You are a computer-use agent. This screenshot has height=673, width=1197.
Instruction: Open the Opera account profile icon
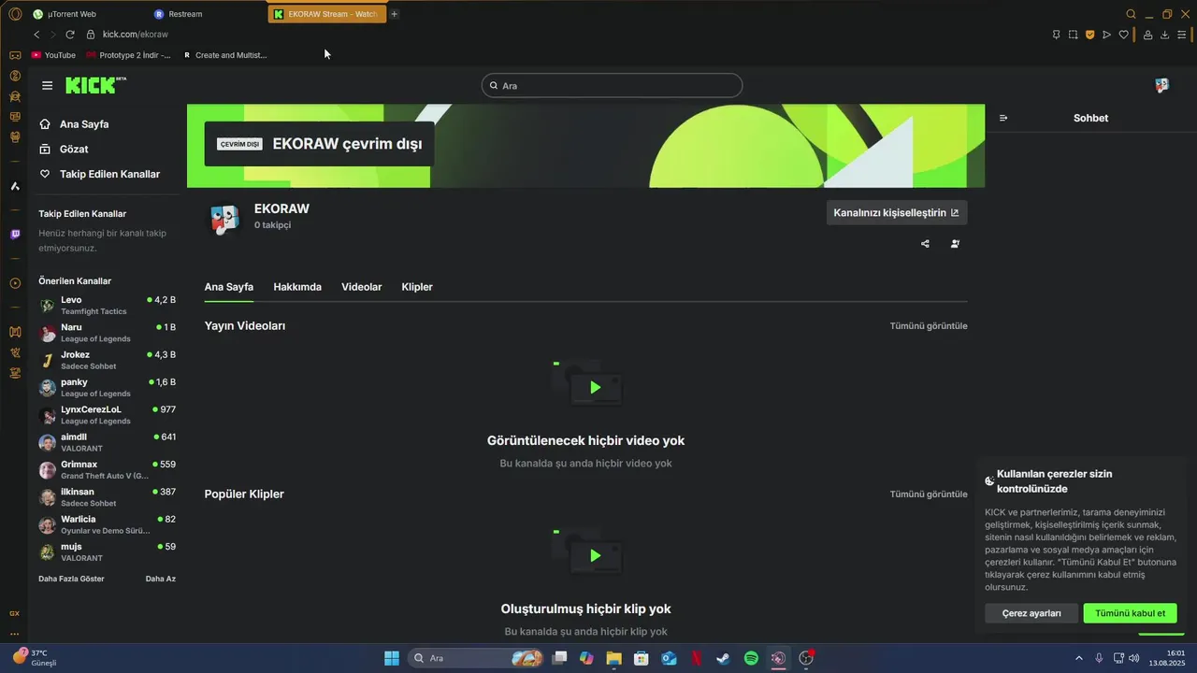pyautogui.click(x=1147, y=35)
